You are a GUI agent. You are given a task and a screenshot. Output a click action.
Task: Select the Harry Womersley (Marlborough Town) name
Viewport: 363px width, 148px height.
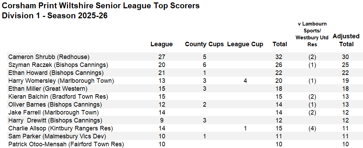click(61, 81)
